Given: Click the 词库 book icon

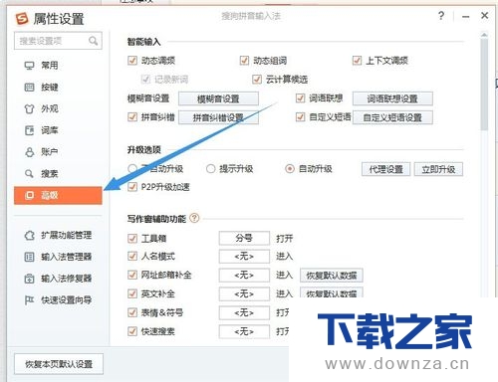Looking at the screenshot, I should click(x=29, y=130).
